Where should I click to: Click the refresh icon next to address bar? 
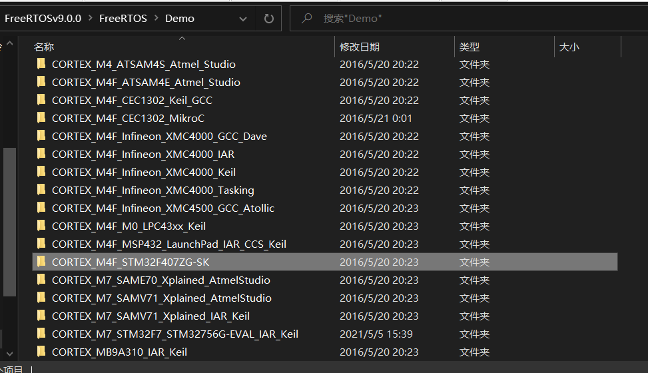(x=268, y=19)
